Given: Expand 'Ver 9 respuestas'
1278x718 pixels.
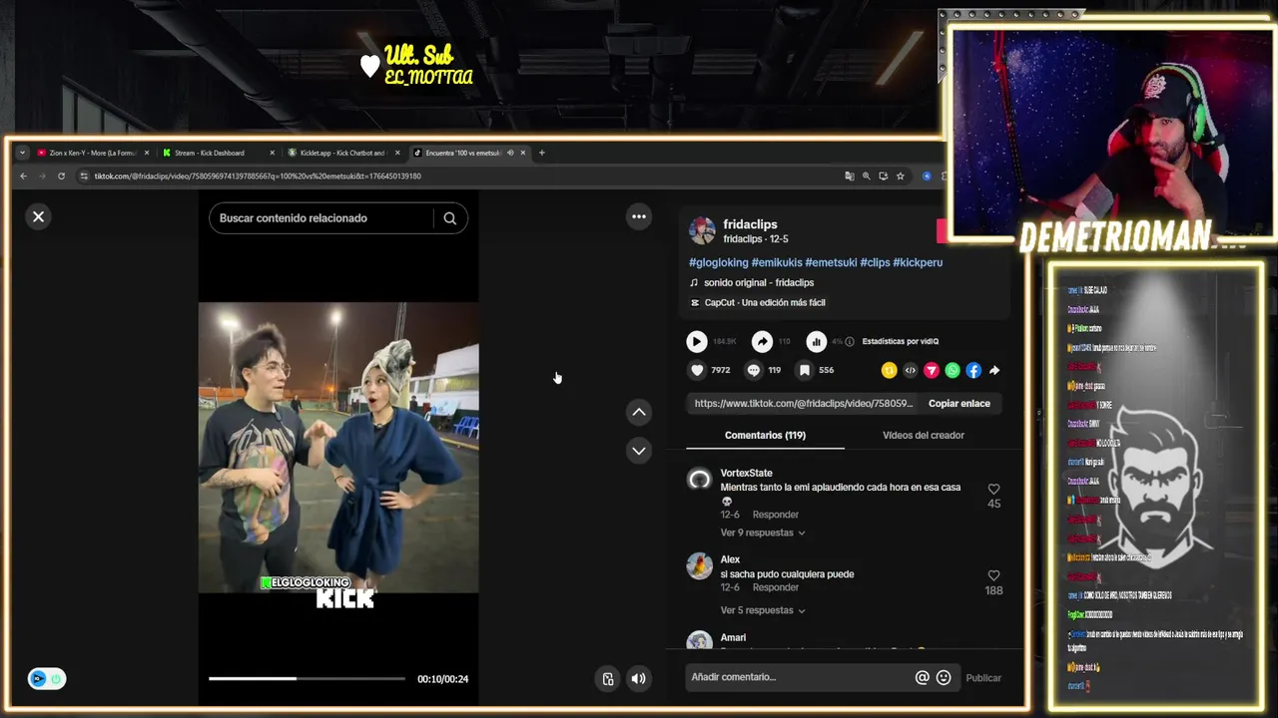Looking at the screenshot, I should 762,533.
